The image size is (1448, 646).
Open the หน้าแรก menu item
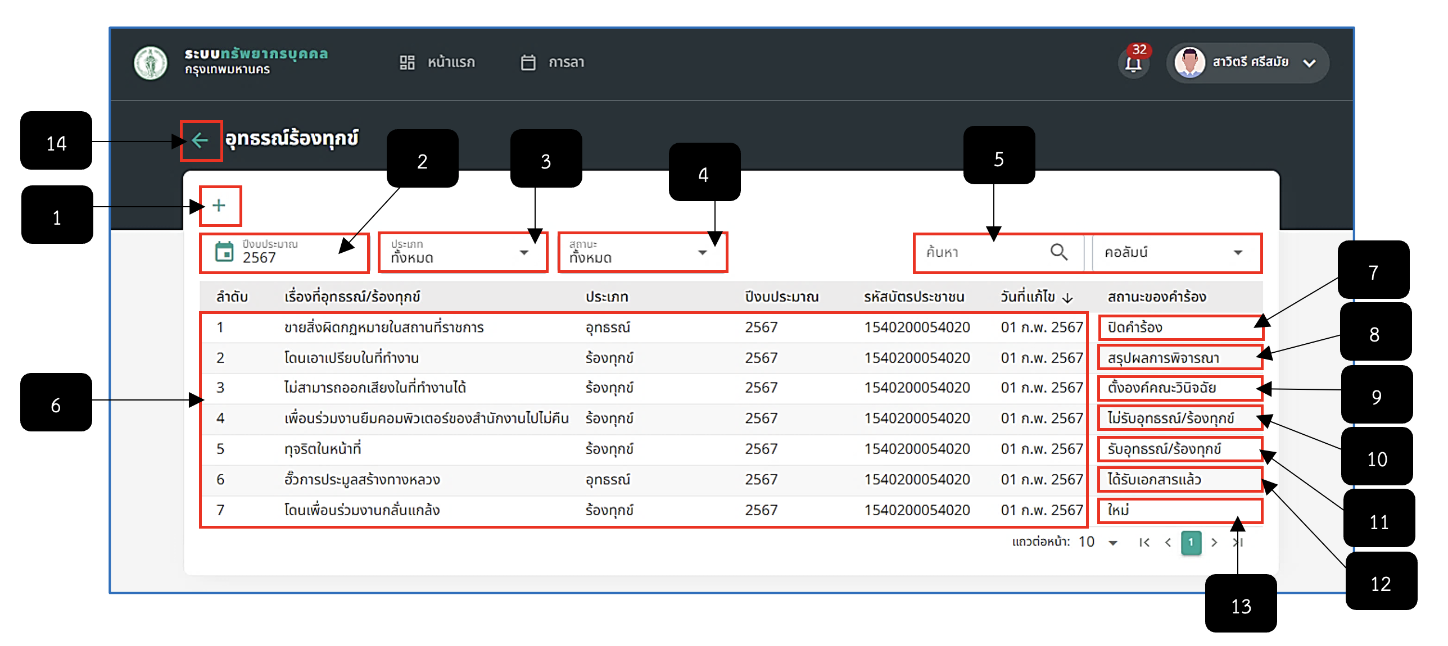(x=437, y=62)
